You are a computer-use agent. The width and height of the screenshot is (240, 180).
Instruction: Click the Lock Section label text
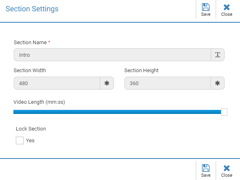click(31, 129)
